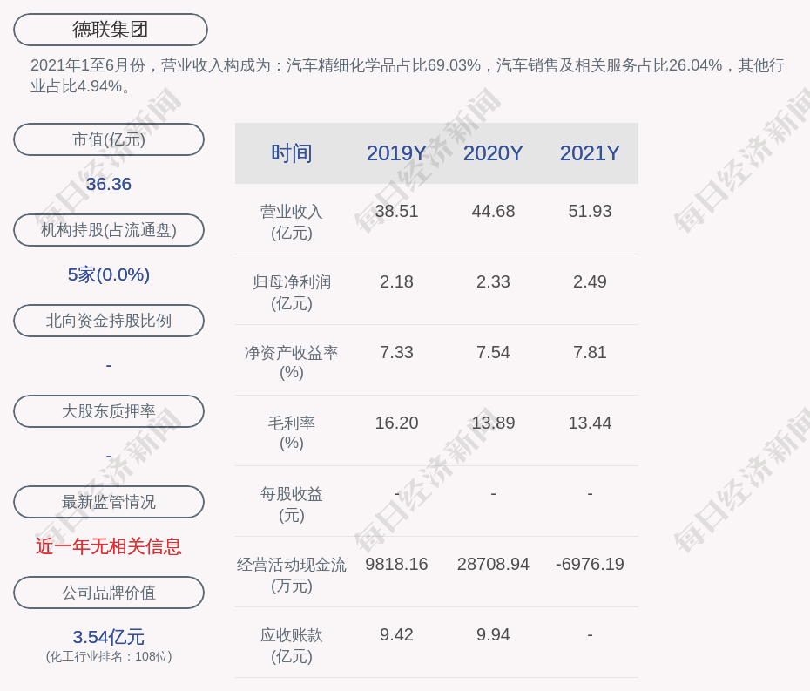Click net profit value 2.33

493,281
